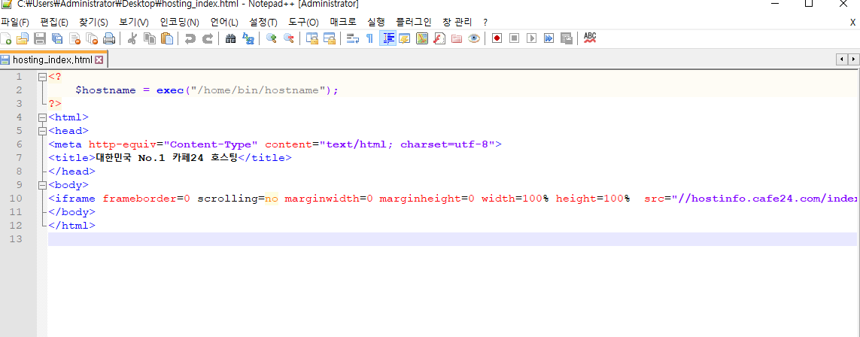860x337 pixels.
Task: Place cursor on empty line 13
Action: click(451, 239)
